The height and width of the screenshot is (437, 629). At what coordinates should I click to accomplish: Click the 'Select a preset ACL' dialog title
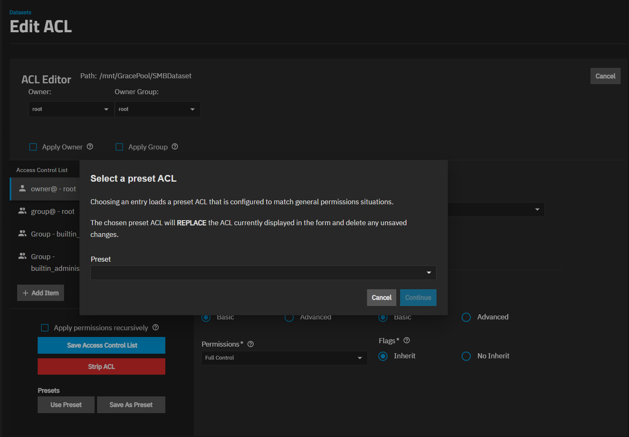point(134,179)
